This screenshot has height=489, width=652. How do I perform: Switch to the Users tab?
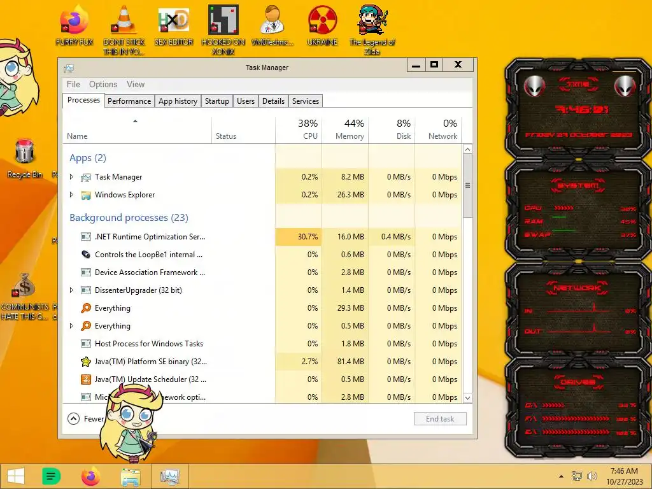point(246,101)
